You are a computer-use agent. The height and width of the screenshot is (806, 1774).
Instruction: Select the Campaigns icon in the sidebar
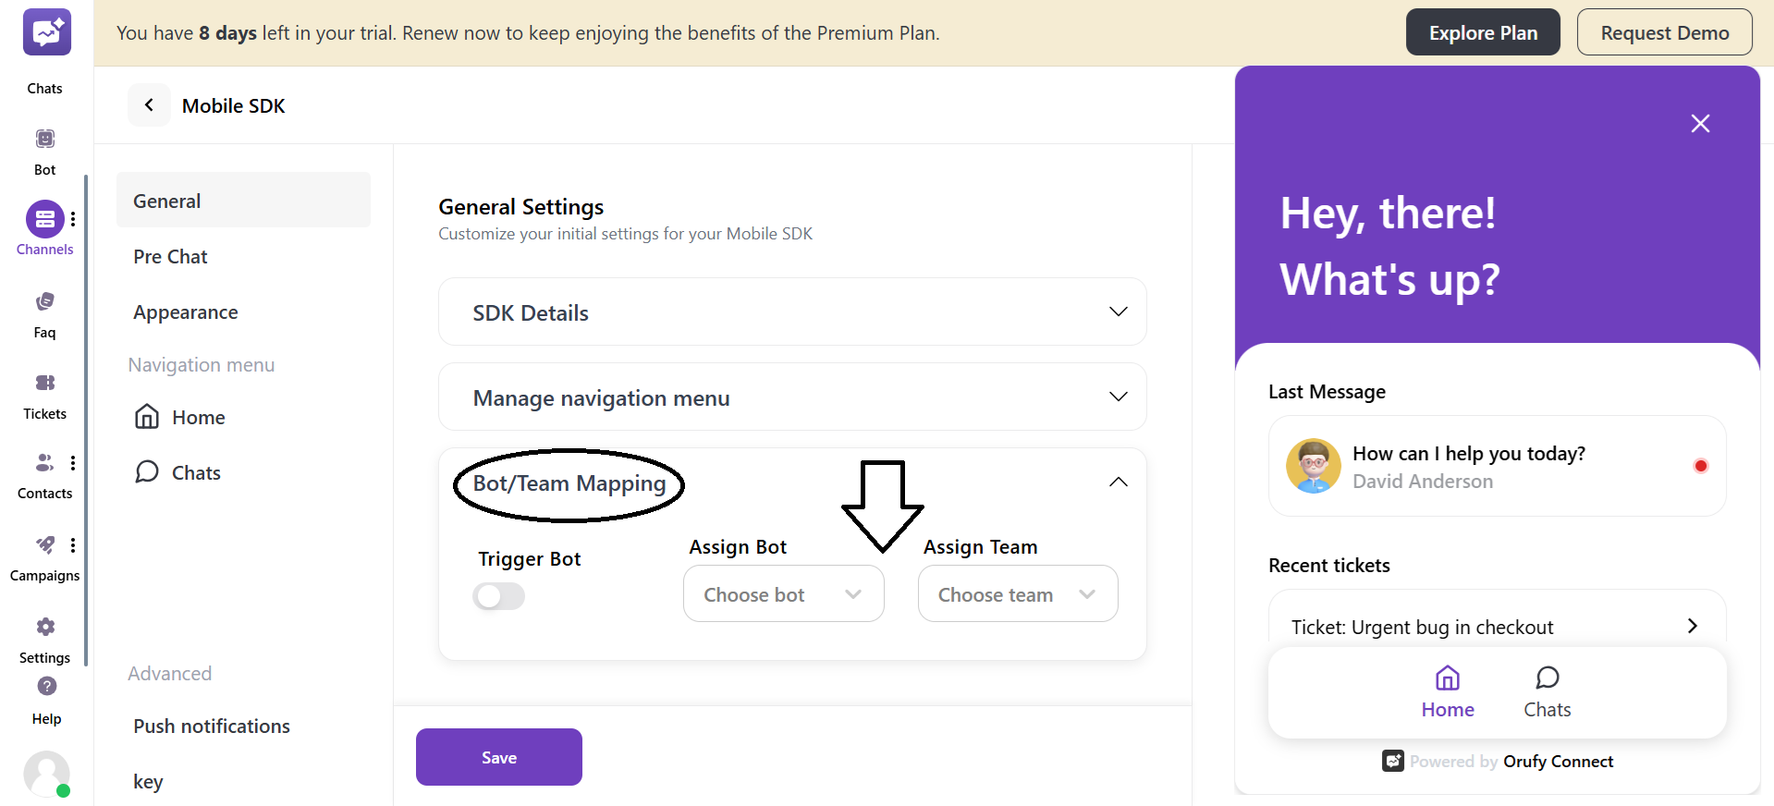click(44, 546)
